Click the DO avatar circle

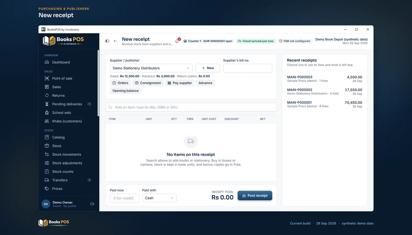point(46,204)
